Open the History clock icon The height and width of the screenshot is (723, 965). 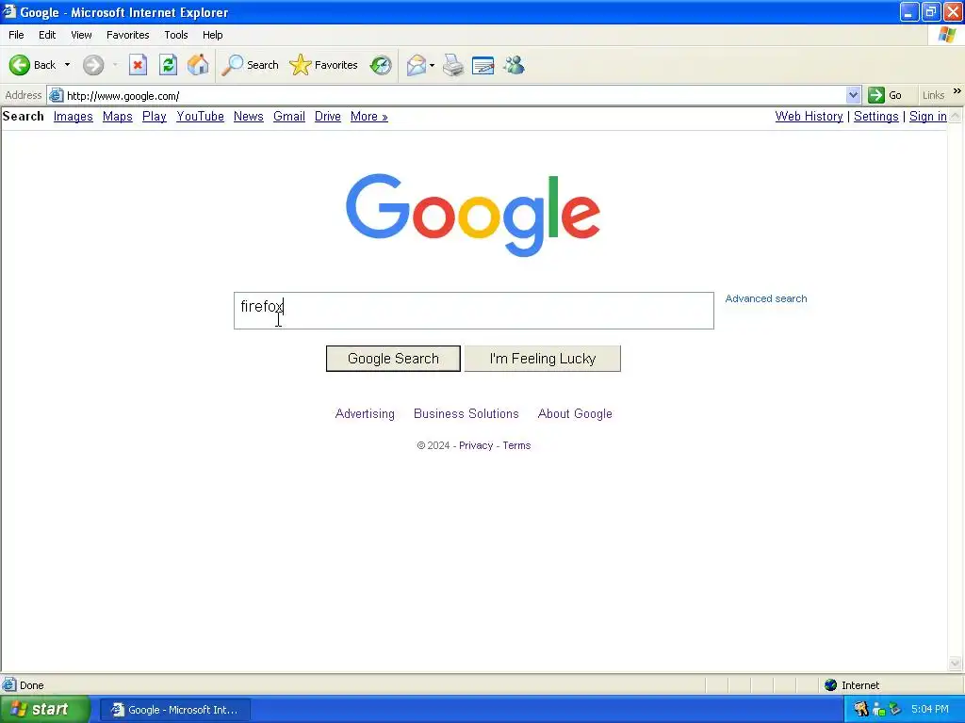click(x=381, y=65)
